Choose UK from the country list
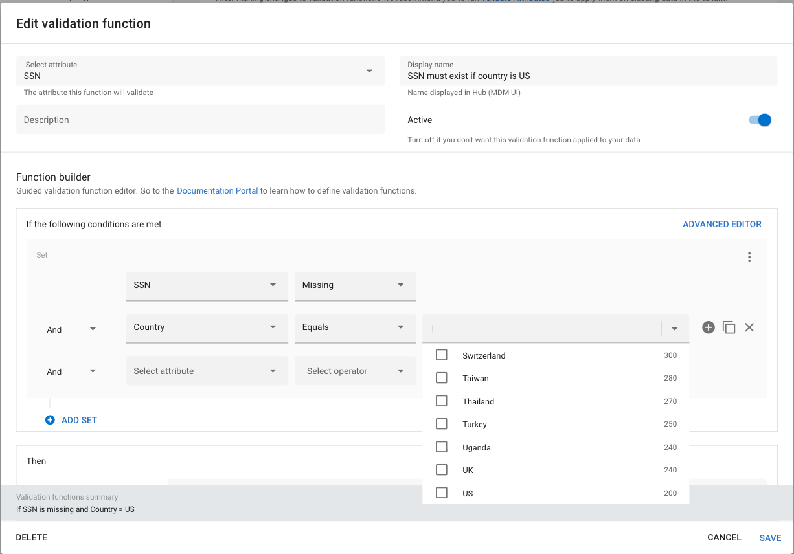Screen dimensions: 794x554 click(x=556, y=470)
